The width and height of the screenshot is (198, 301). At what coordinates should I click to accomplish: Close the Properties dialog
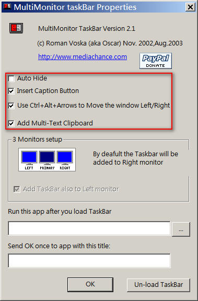coord(190,7)
